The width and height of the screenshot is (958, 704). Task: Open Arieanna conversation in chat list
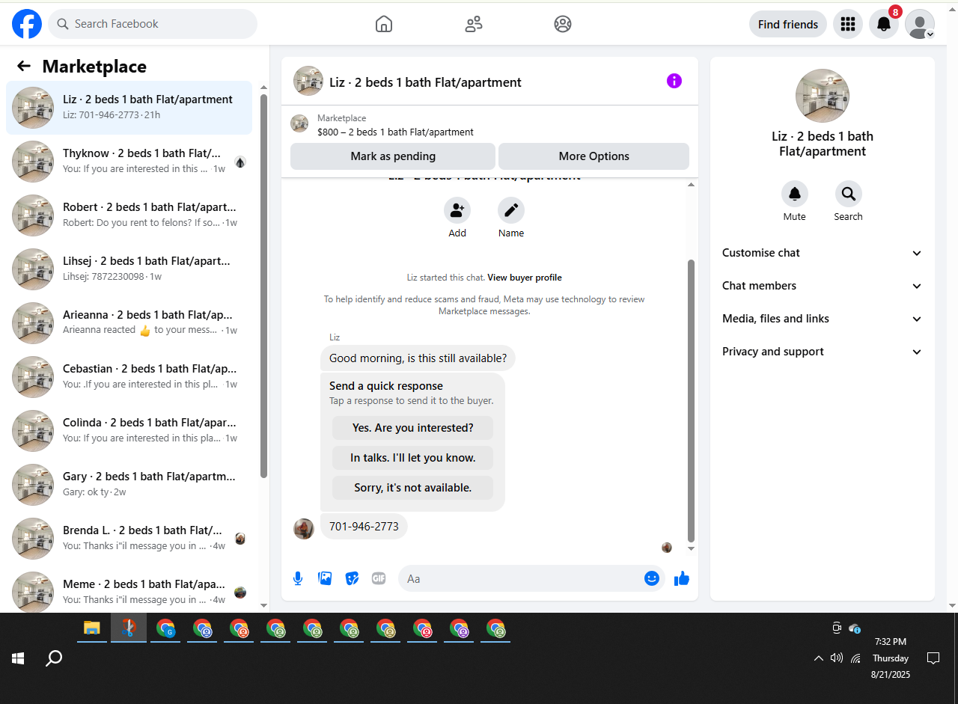(x=129, y=323)
